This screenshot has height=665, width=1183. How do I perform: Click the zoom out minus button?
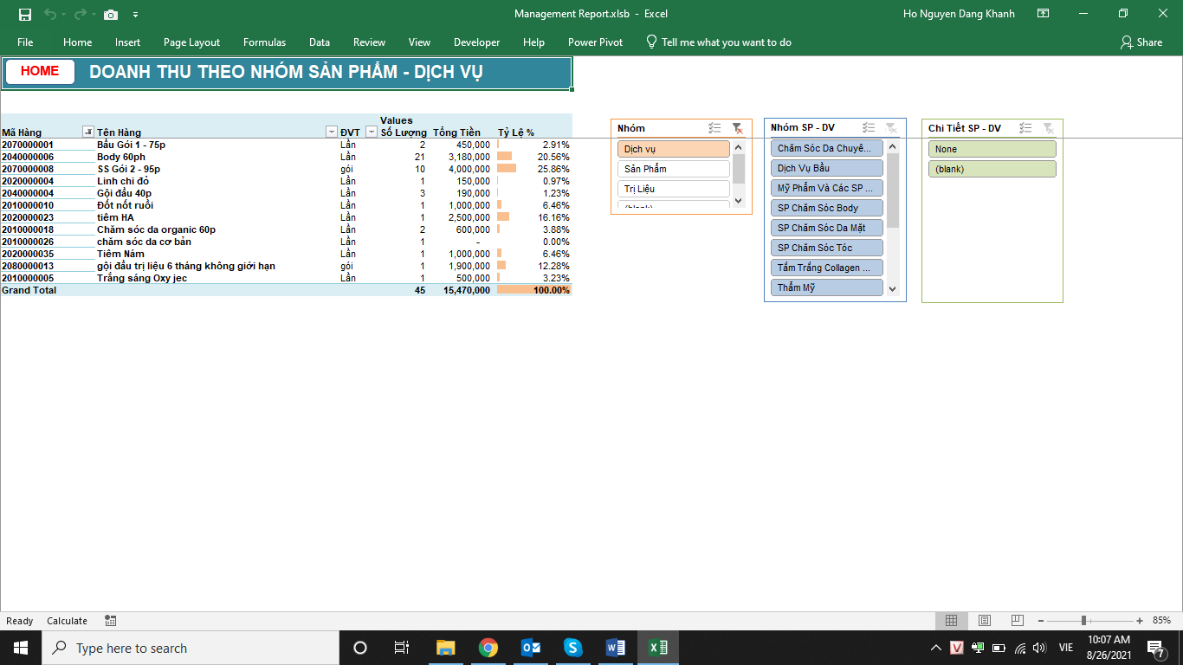click(1041, 621)
